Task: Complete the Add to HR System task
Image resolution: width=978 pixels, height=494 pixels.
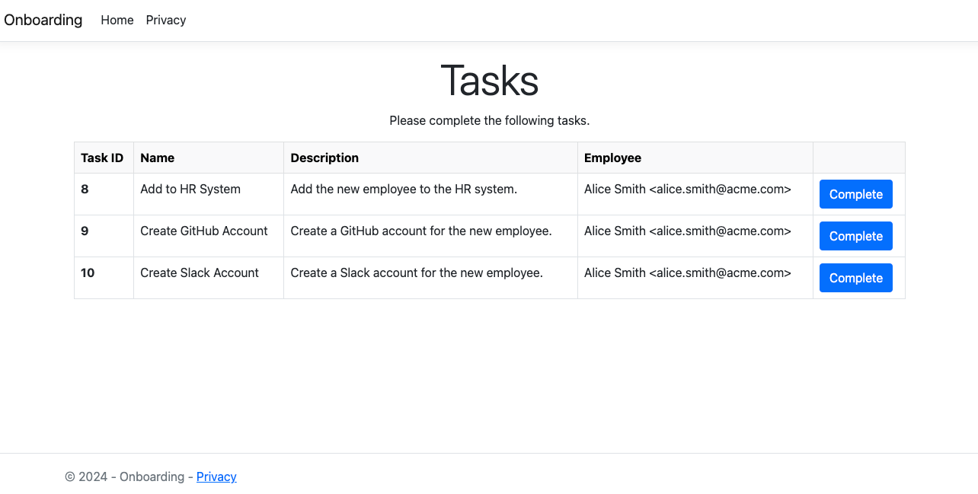Action: tap(855, 194)
